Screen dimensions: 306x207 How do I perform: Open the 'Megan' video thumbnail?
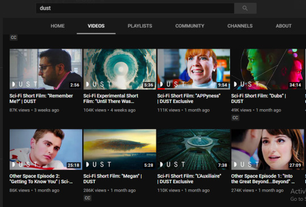[x=120, y=149]
